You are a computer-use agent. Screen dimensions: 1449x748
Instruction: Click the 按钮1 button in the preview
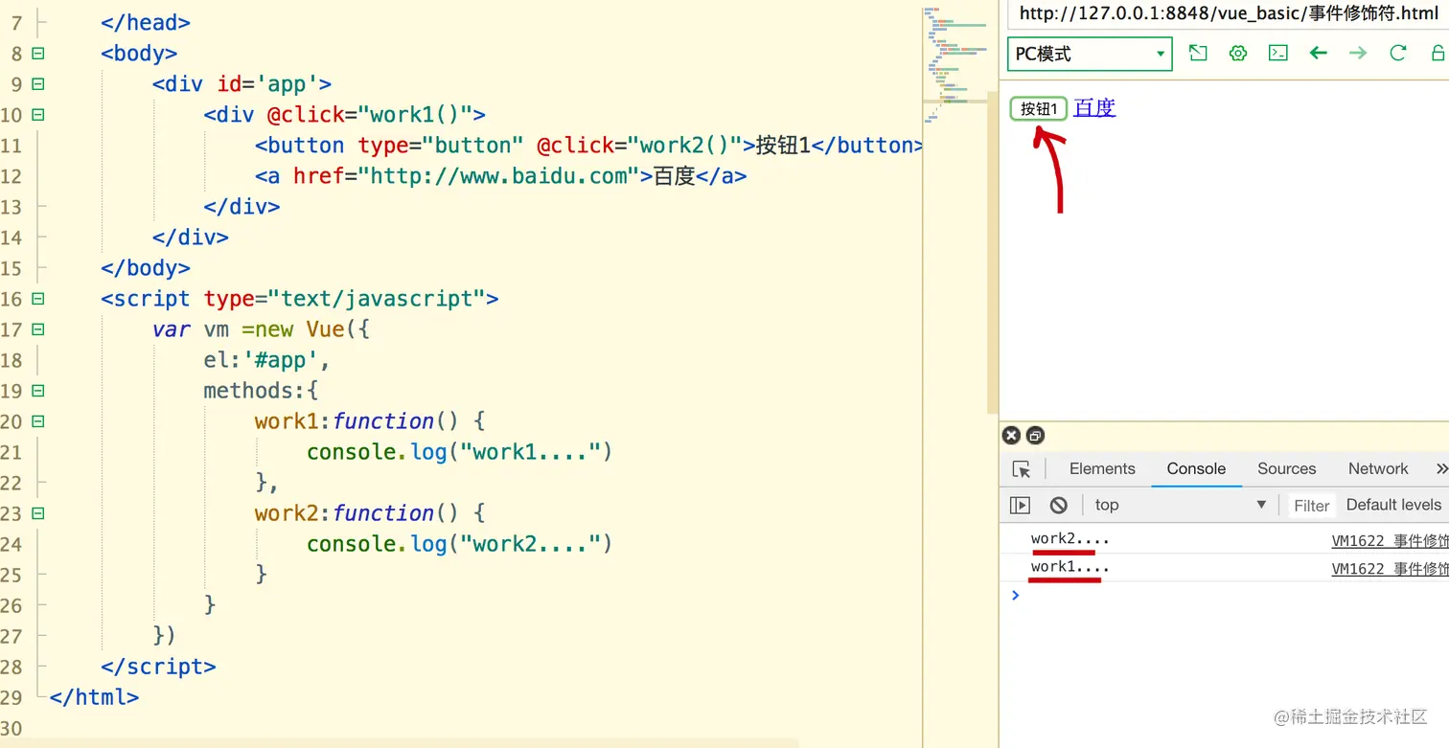click(1039, 108)
